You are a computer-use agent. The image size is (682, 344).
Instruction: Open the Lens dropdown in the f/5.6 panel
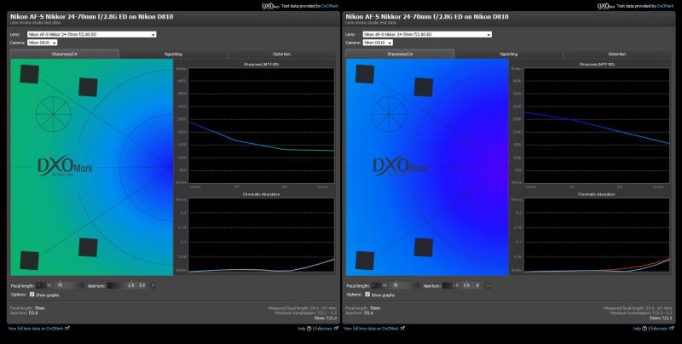427,34
